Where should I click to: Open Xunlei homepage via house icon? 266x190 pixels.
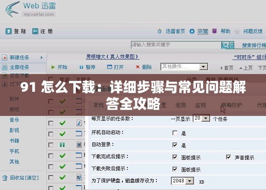point(160,31)
